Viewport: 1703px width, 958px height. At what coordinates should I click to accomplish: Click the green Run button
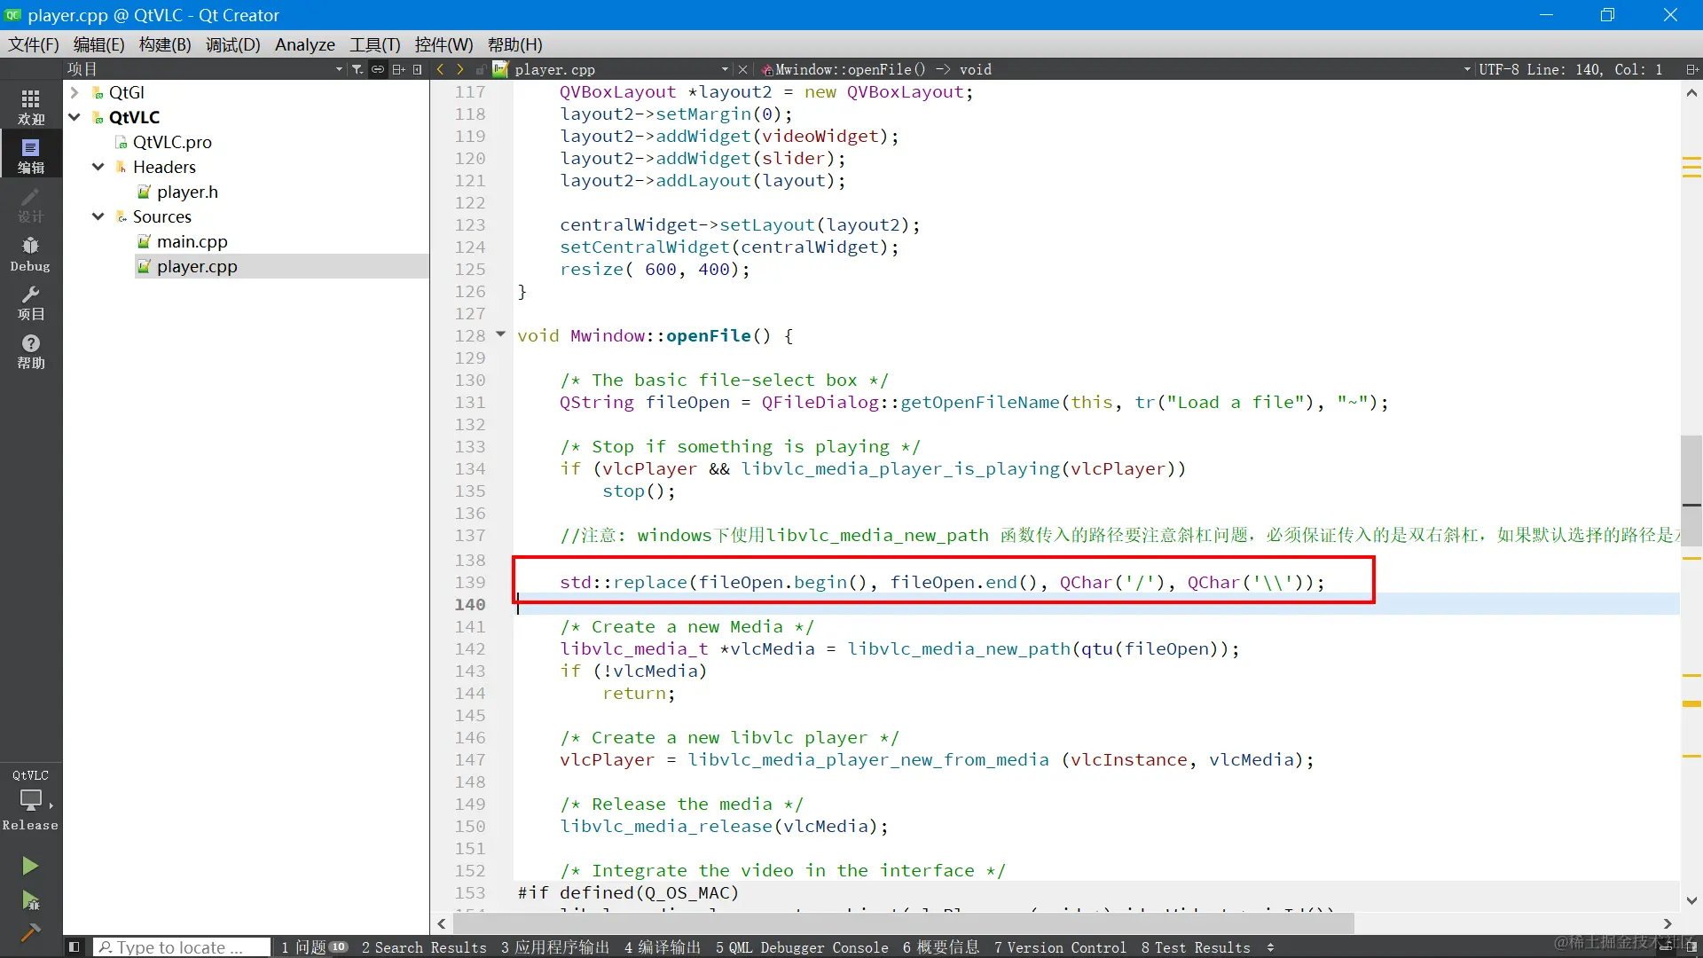pyautogui.click(x=30, y=865)
